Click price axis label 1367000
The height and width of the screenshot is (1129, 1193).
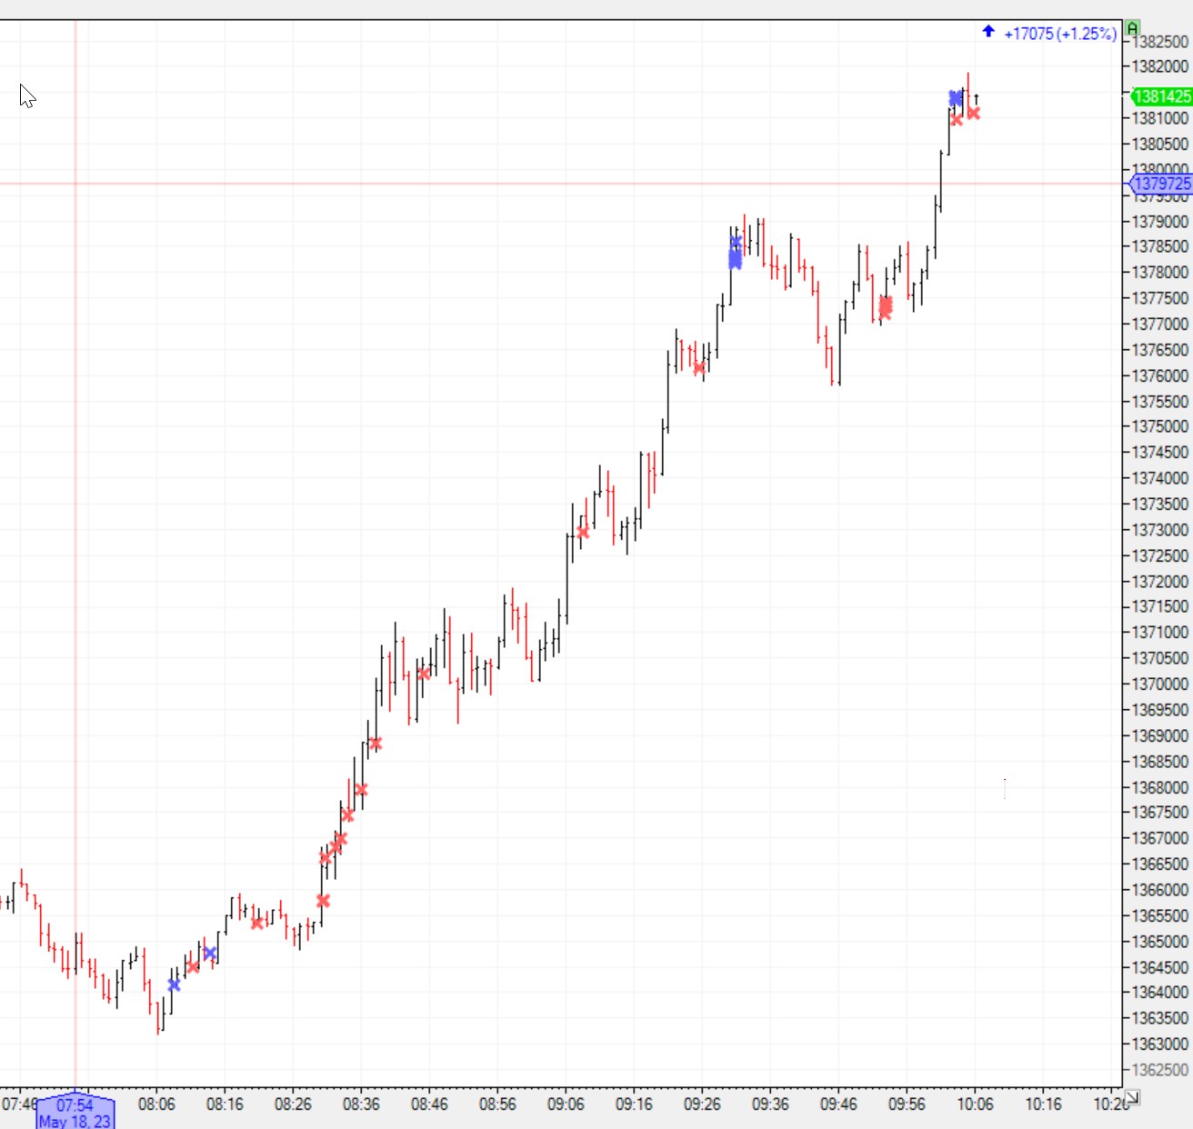[x=1160, y=838]
